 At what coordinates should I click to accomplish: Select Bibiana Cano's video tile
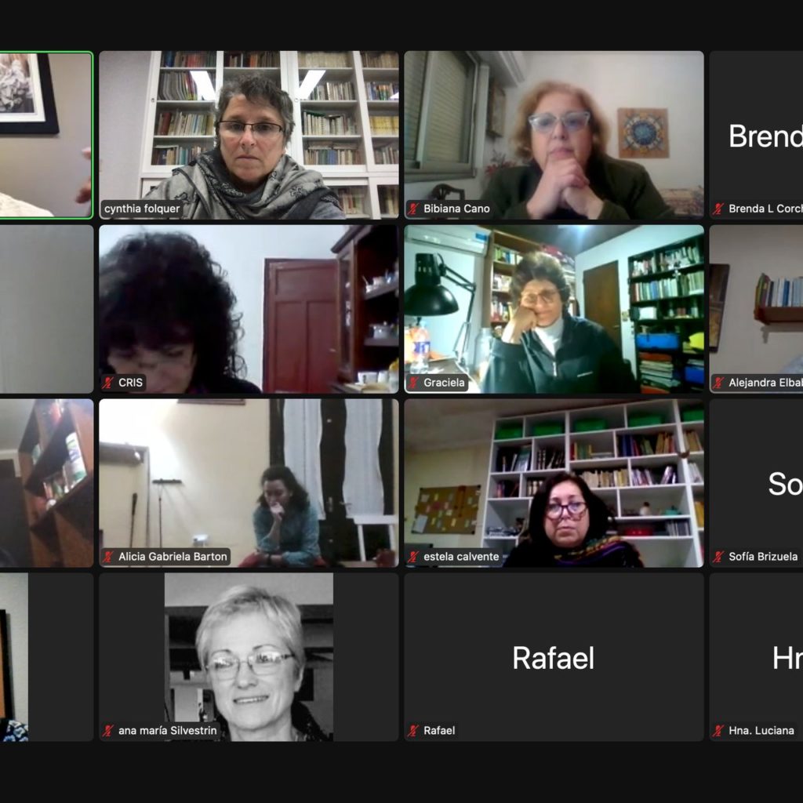[554, 135]
